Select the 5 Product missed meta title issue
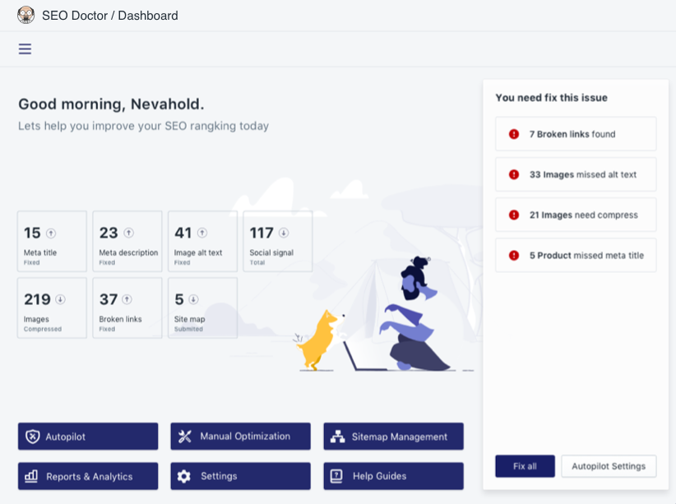The image size is (676, 504). point(576,256)
